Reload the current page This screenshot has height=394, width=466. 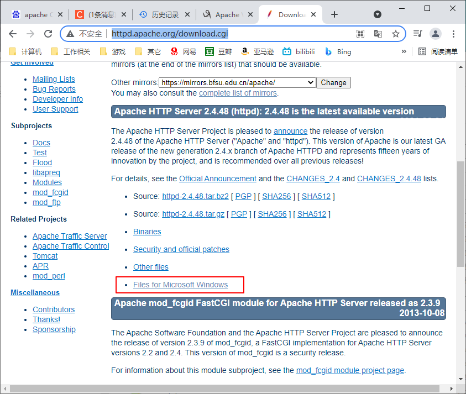49,34
